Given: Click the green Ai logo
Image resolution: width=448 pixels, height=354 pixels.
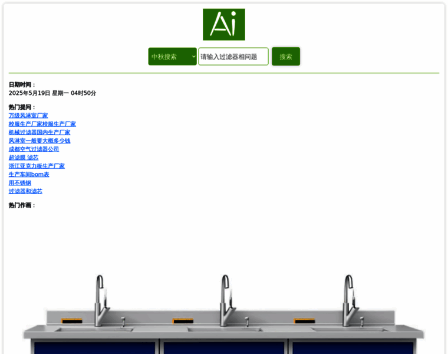Looking at the screenshot, I should point(223,24).
